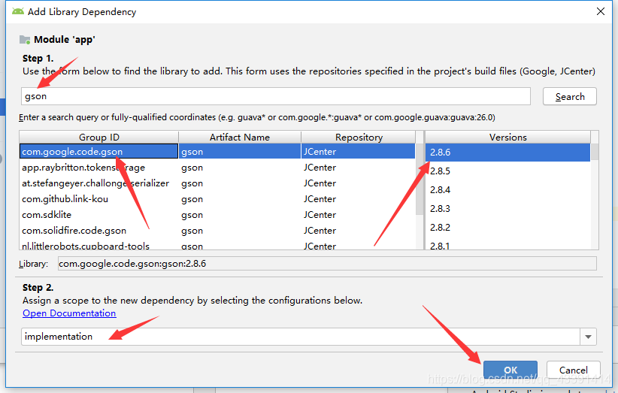This screenshot has height=393, width=618.
Task: Sort by Group ID column header
Action: [99, 137]
